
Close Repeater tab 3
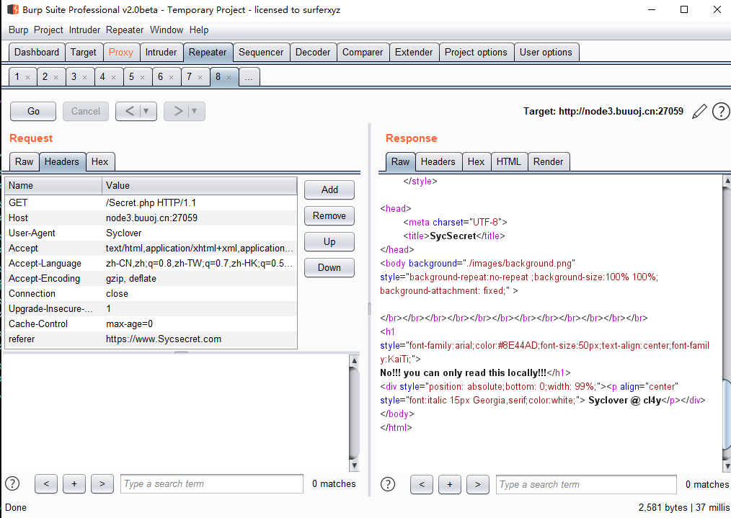(85, 77)
